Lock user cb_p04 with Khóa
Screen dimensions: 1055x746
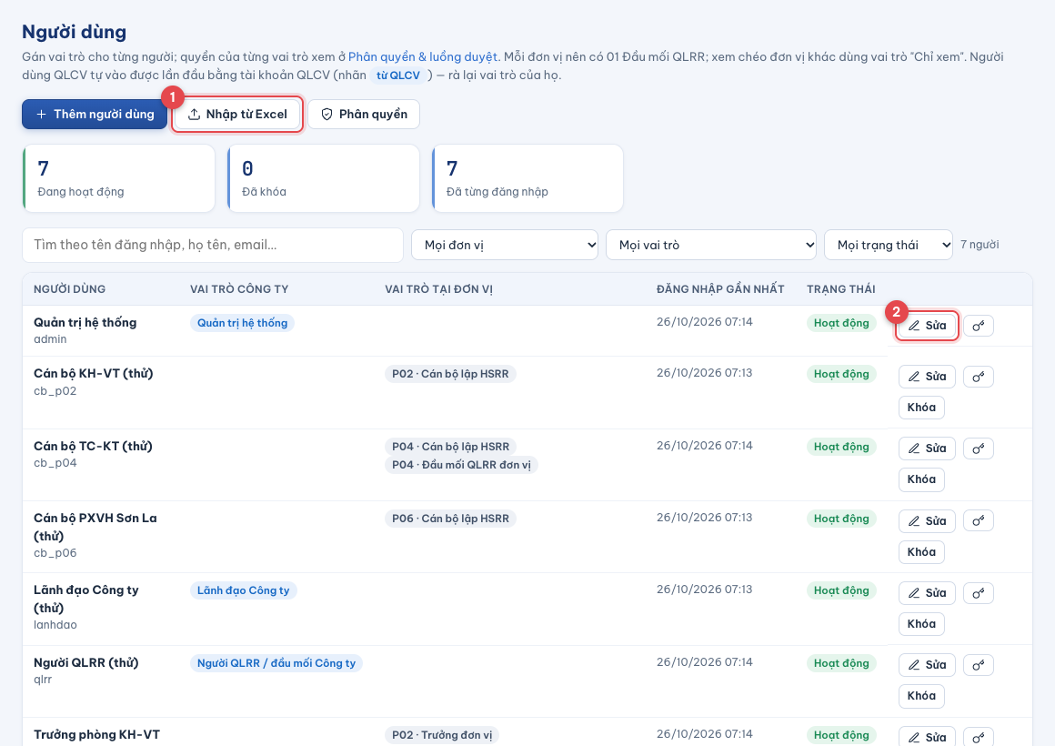pos(922,479)
